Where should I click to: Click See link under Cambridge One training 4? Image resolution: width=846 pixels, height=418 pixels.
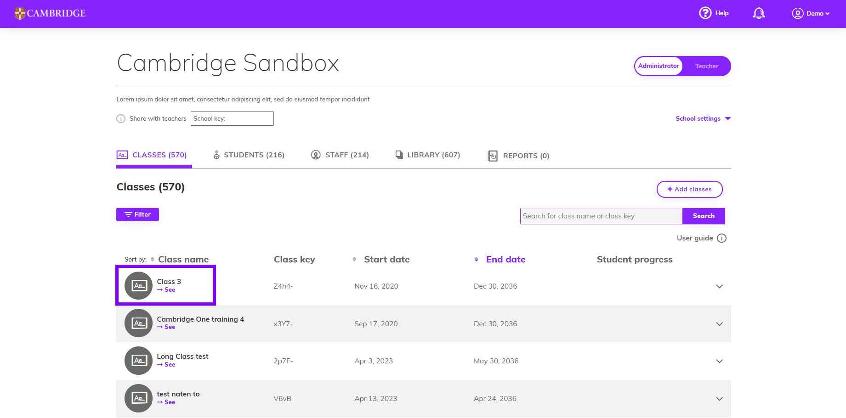click(x=166, y=327)
